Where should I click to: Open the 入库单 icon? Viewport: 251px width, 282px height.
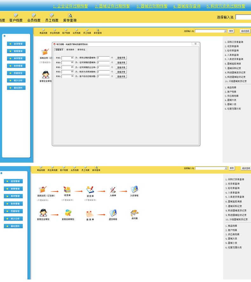pyautogui.click(x=112, y=190)
